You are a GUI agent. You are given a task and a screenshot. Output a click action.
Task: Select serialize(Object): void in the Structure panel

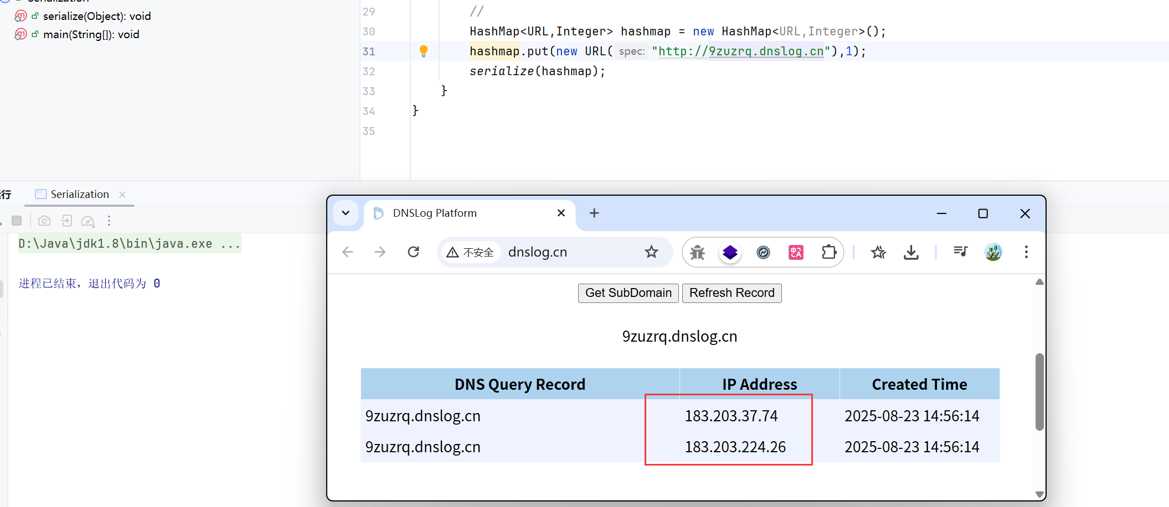click(x=97, y=16)
